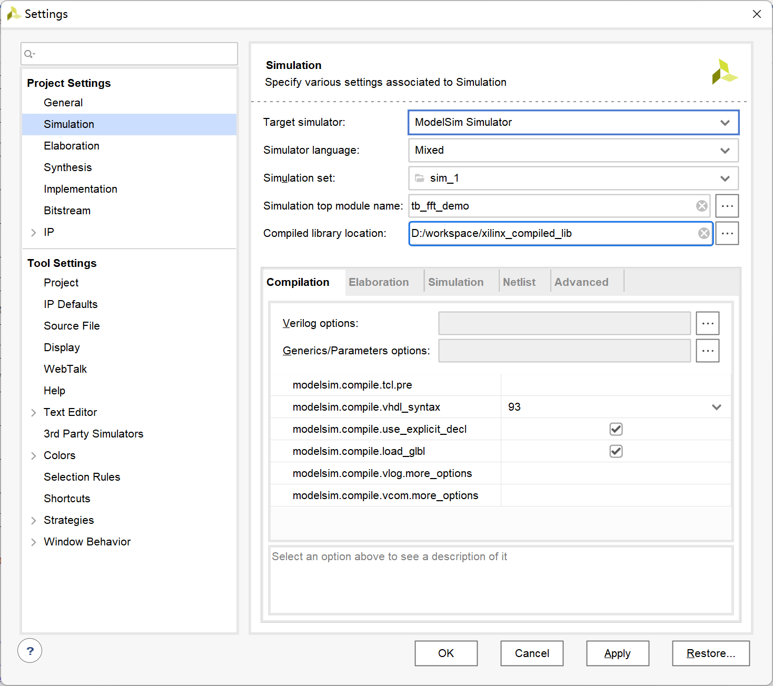Toggle modelsim.compile.load_glbl checkbox

tap(616, 451)
